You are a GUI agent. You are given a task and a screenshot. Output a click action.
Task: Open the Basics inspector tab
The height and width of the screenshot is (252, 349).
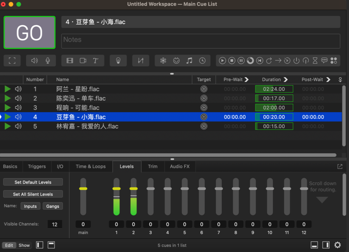coord(10,166)
